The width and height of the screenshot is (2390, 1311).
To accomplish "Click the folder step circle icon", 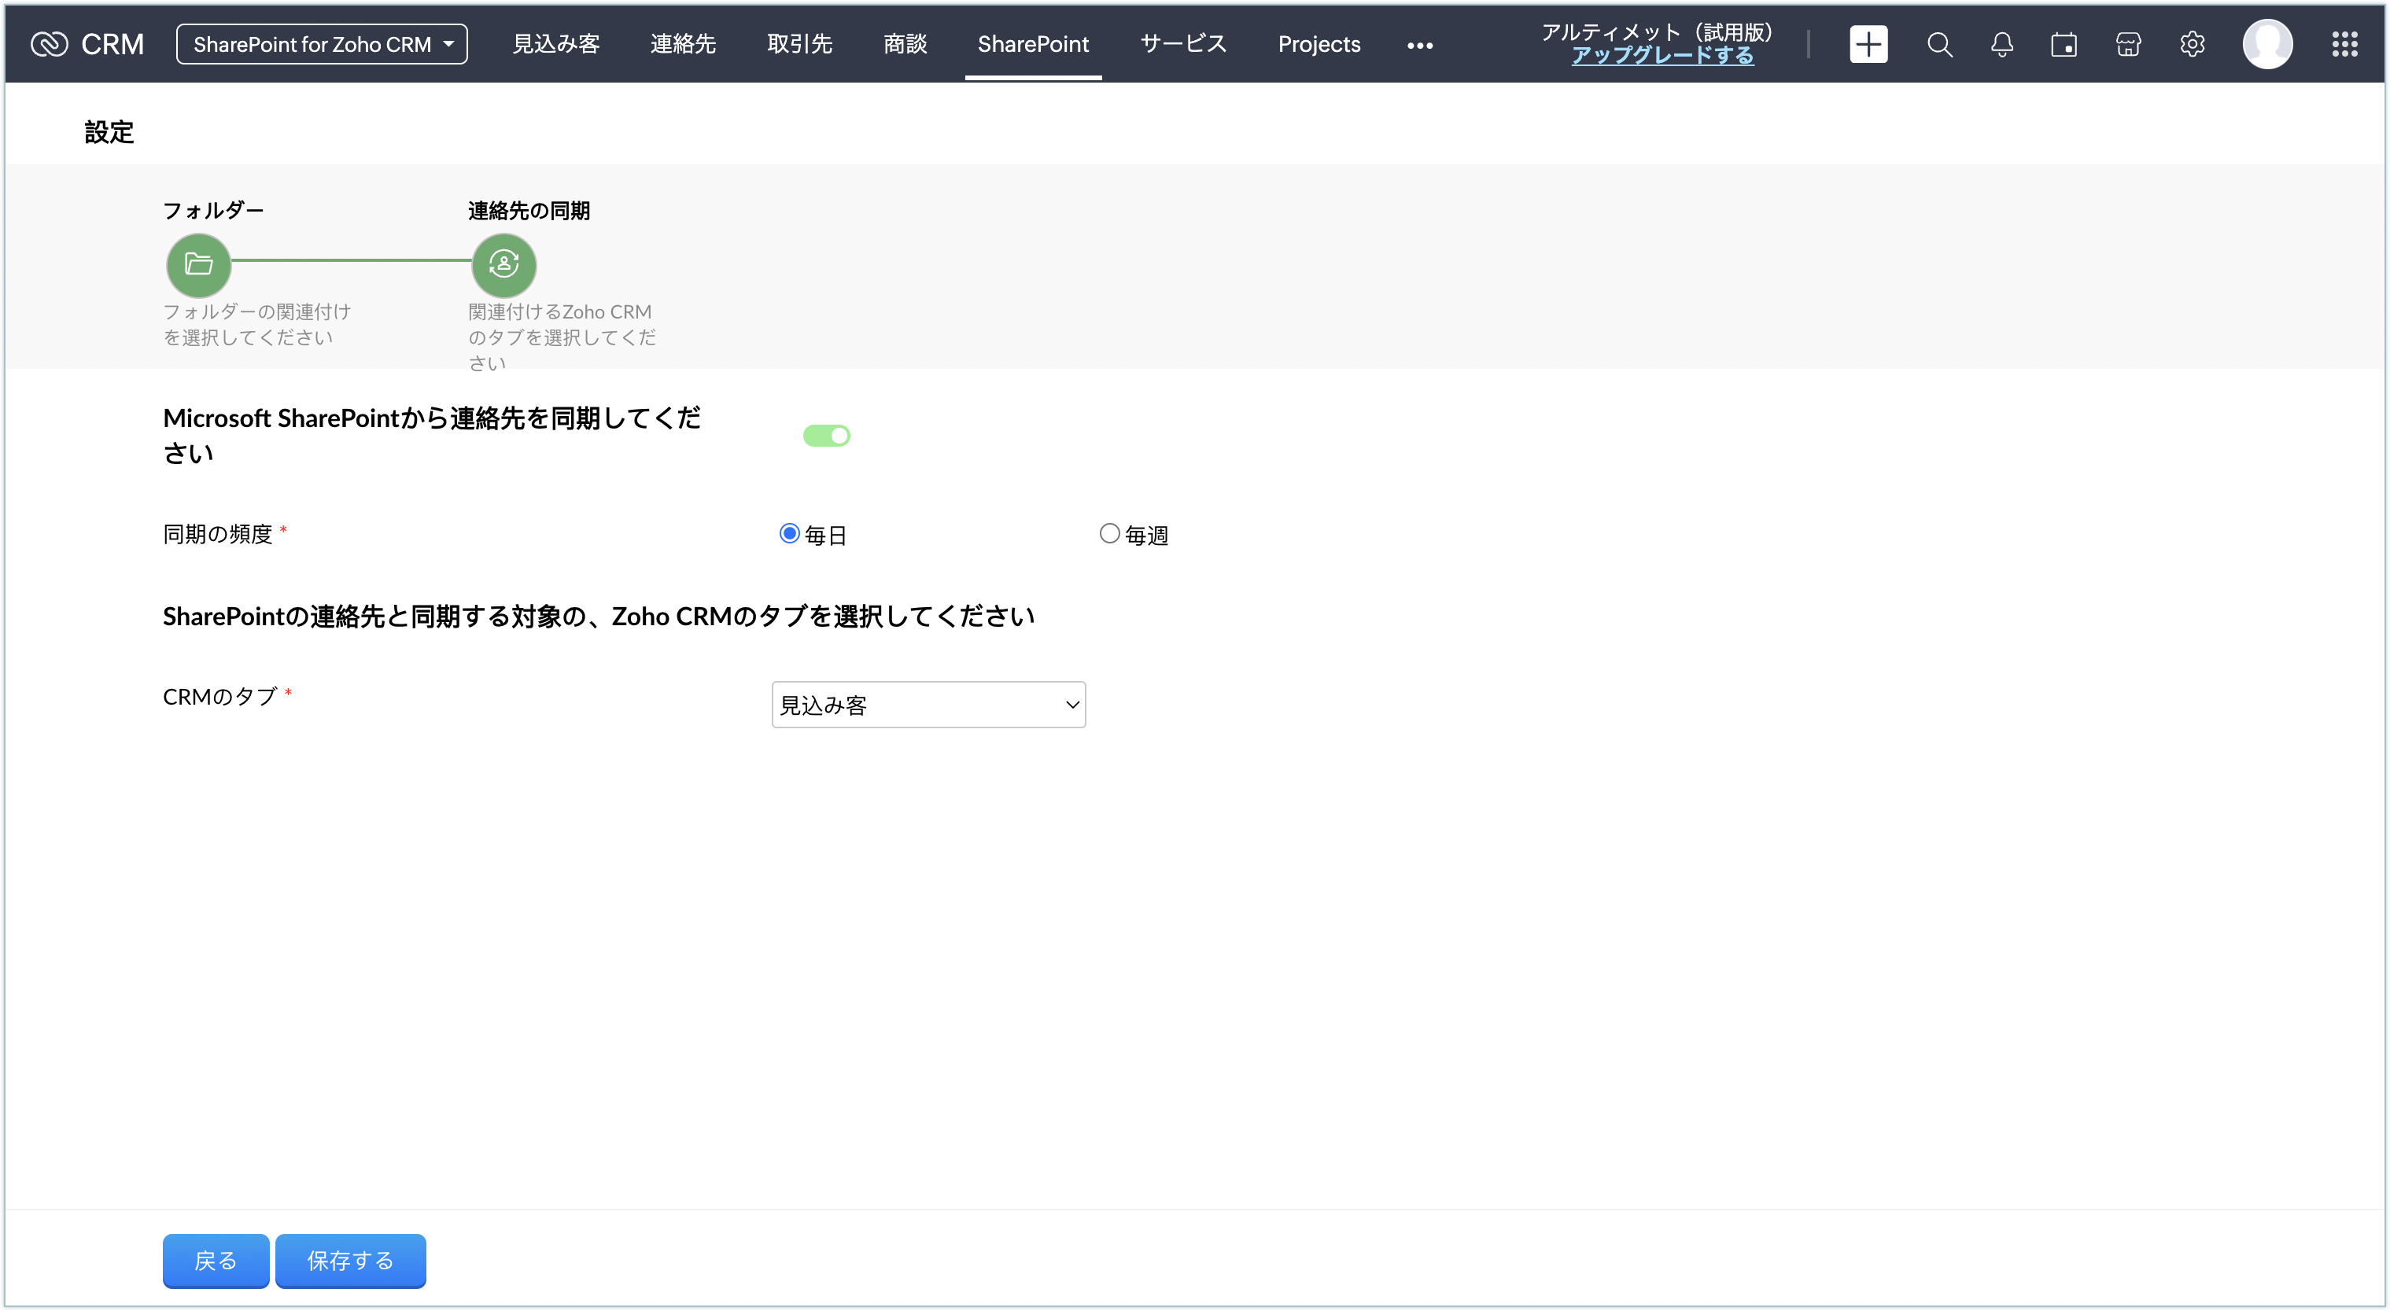I will tap(198, 264).
